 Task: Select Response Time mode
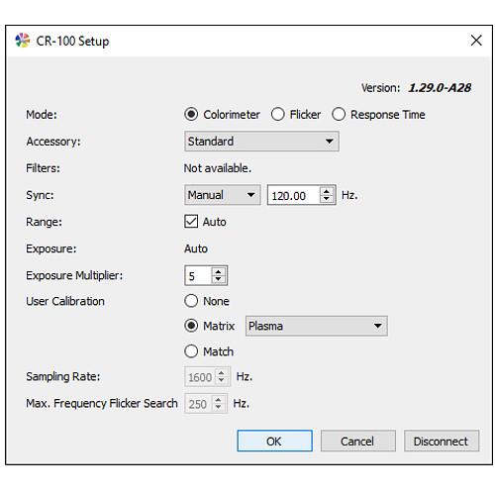[x=339, y=114]
